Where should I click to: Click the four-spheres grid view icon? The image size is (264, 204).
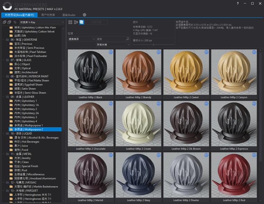(70, 22)
